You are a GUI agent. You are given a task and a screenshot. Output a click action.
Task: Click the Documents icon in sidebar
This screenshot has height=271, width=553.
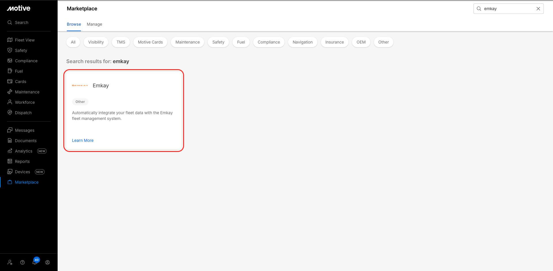click(10, 141)
